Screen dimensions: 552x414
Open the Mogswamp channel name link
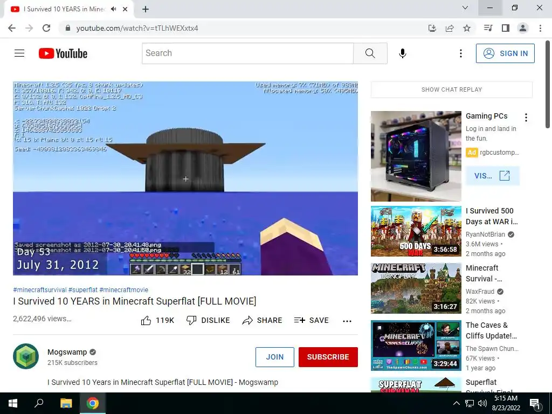67,352
